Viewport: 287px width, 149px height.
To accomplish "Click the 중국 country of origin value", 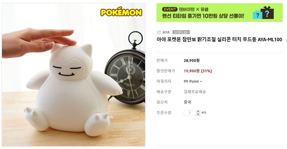I will click(187, 102).
